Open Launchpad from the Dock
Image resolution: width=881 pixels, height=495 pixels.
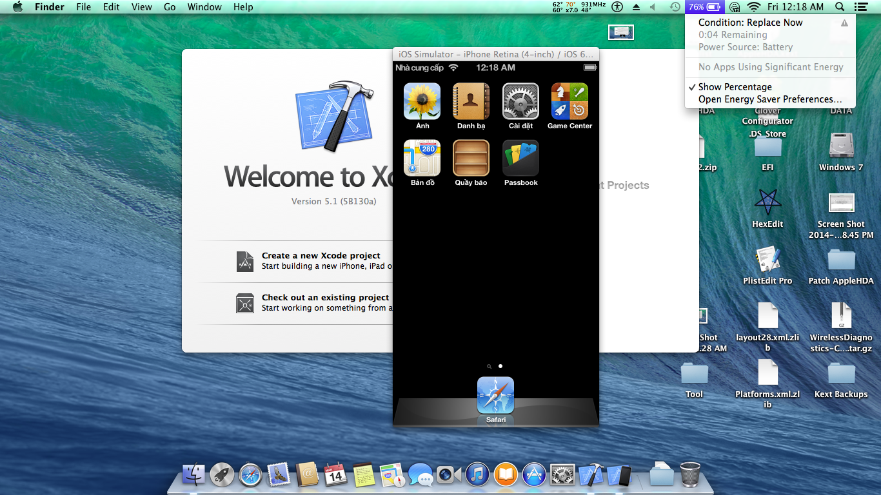tap(222, 475)
